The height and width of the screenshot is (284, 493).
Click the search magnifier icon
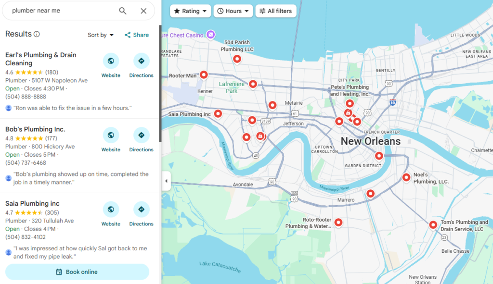(123, 11)
